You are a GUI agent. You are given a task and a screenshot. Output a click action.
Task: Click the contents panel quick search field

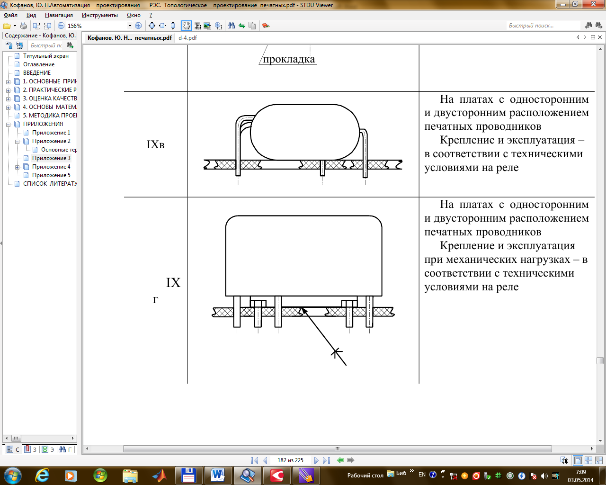click(46, 45)
